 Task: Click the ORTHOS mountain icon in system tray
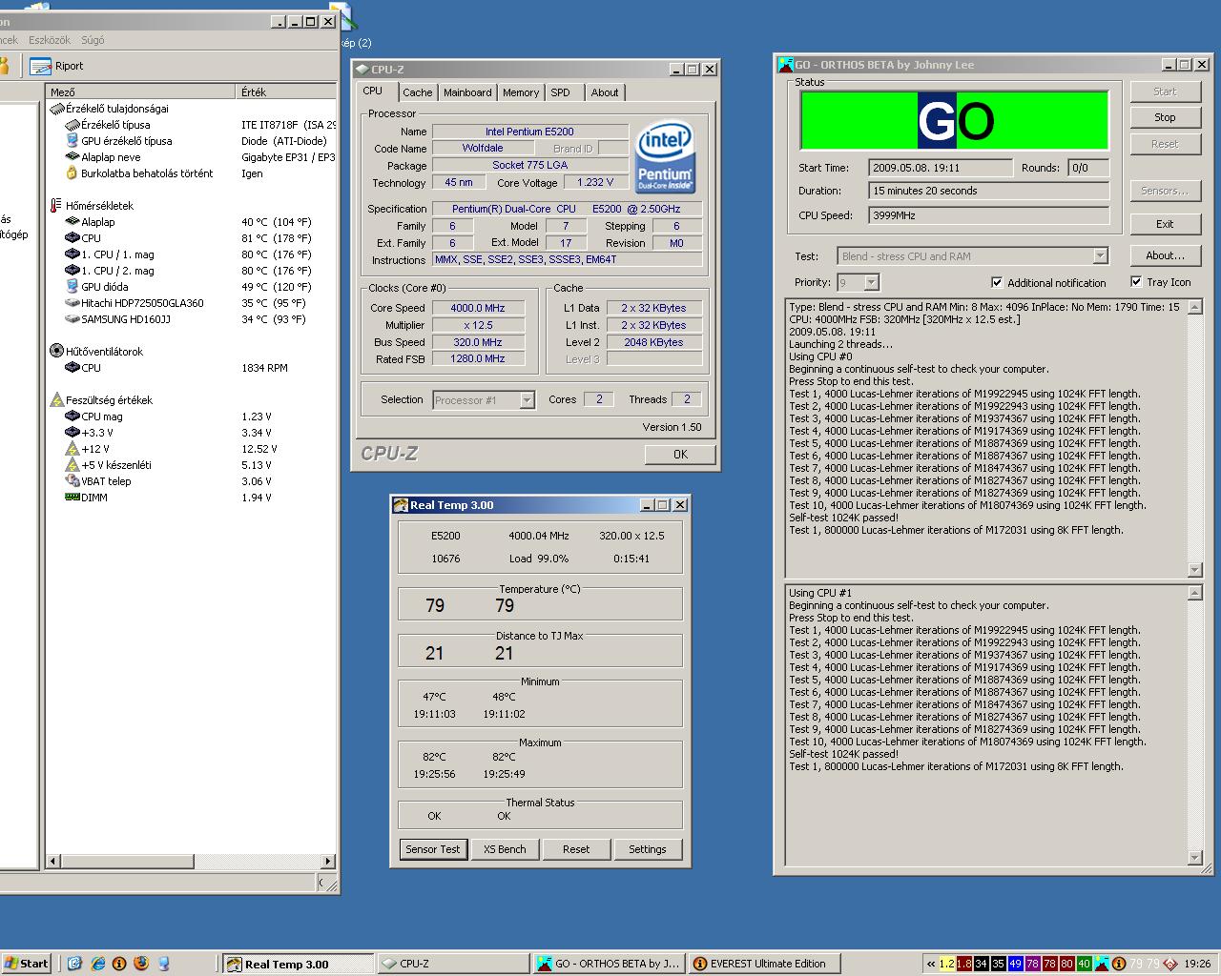(x=1102, y=964)
